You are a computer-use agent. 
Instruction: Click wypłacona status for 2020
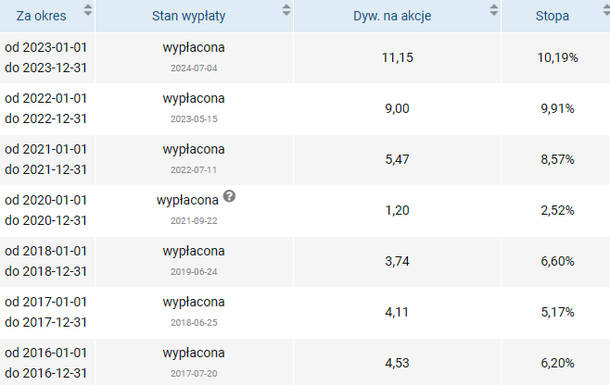click(187, 200)
